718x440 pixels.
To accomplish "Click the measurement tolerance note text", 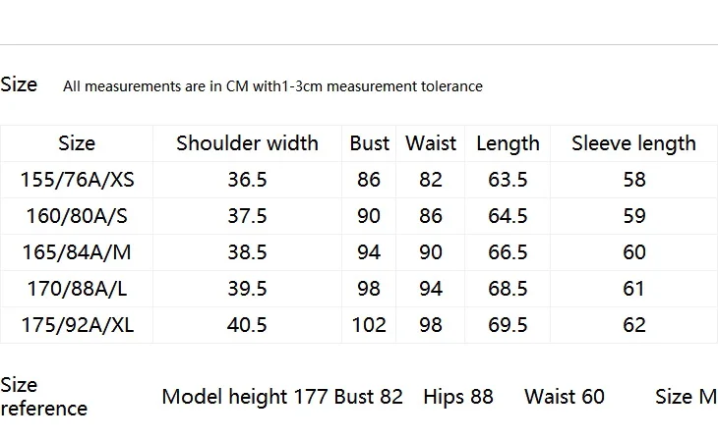I will click(272, 86).
